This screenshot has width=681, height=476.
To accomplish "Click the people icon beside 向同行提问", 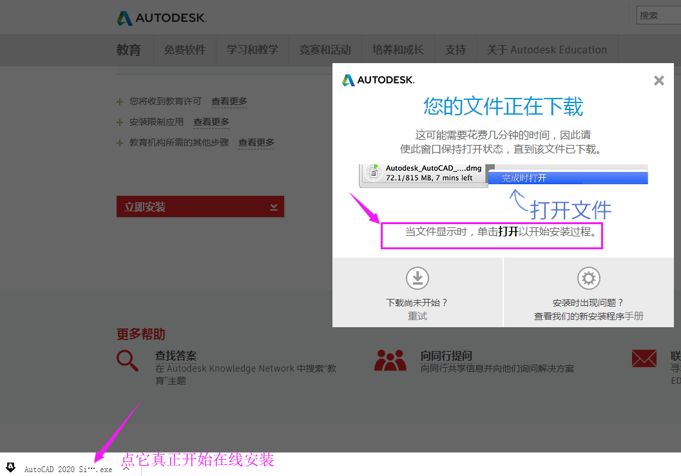I will click(x=390, y=360).
